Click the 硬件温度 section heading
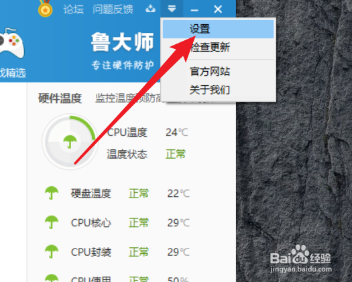The image size is (352, 282). click(60, 98)
